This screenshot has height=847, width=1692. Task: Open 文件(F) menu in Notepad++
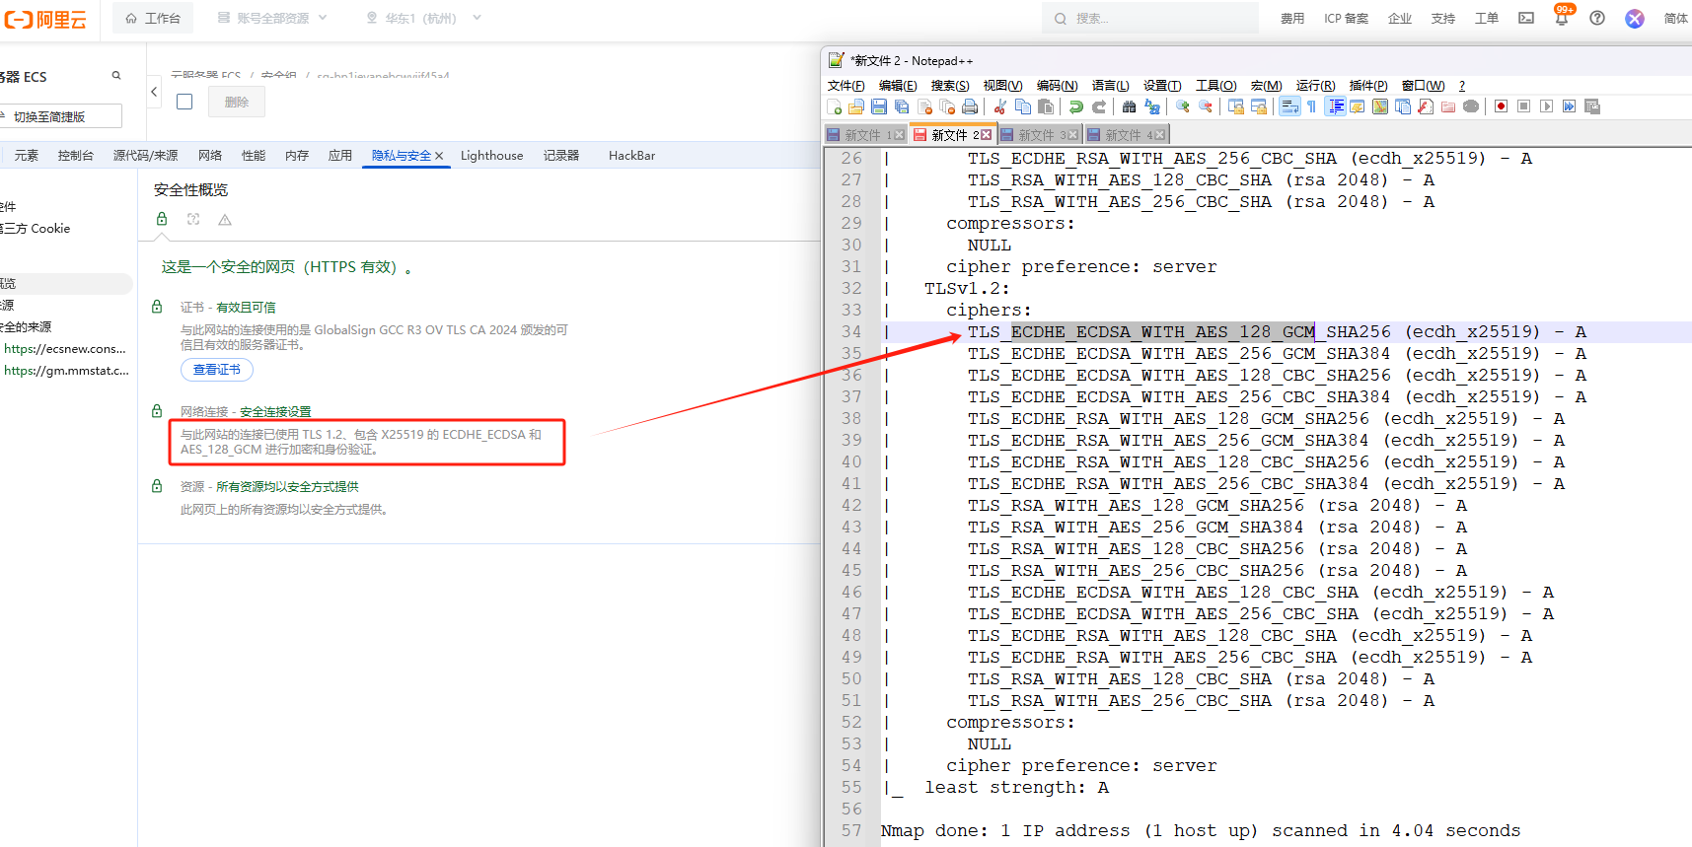coord(846,86)
